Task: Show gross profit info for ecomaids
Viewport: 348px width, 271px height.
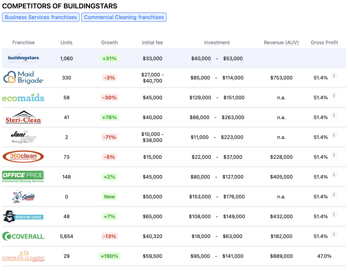Action: pos(334,95)
